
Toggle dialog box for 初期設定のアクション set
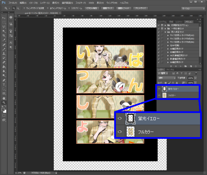point(162,25)
